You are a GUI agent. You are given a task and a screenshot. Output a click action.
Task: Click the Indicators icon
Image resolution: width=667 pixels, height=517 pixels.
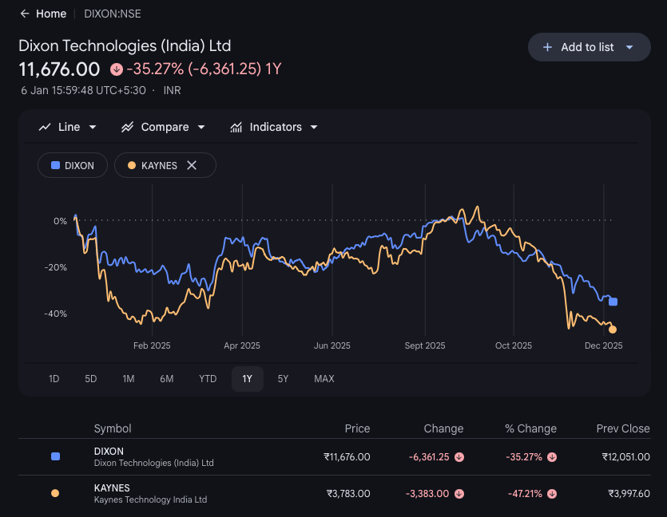236,127
